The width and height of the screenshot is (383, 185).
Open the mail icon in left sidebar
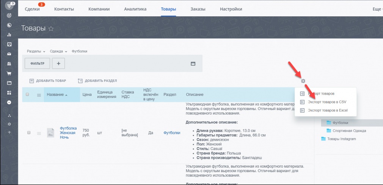(9, 54)
